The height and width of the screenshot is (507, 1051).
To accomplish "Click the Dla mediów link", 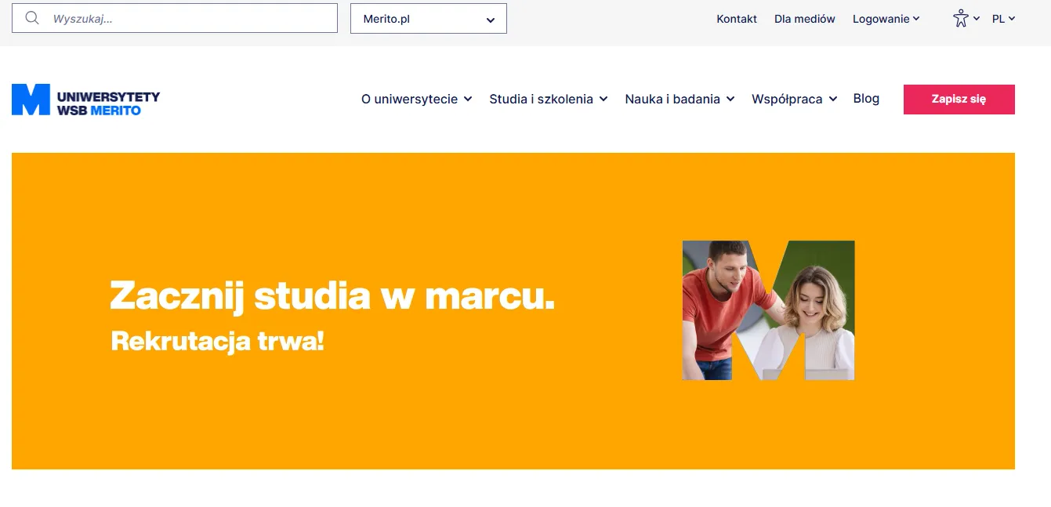I will (804, 18).
